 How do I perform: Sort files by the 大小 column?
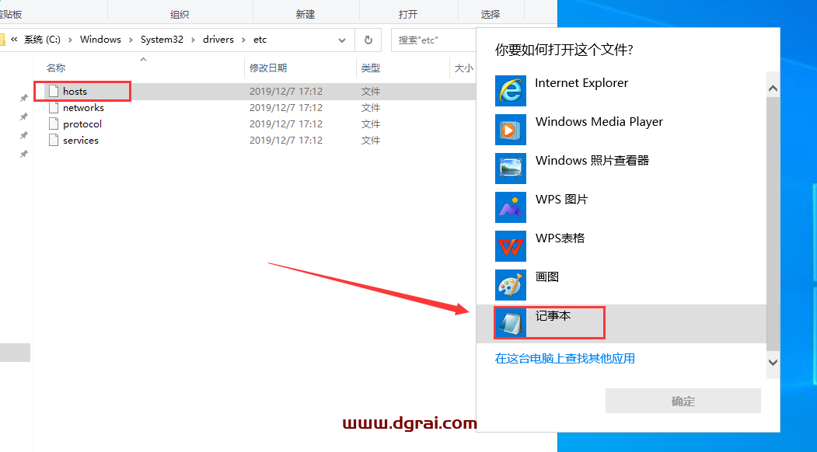(x=464, y=68)
